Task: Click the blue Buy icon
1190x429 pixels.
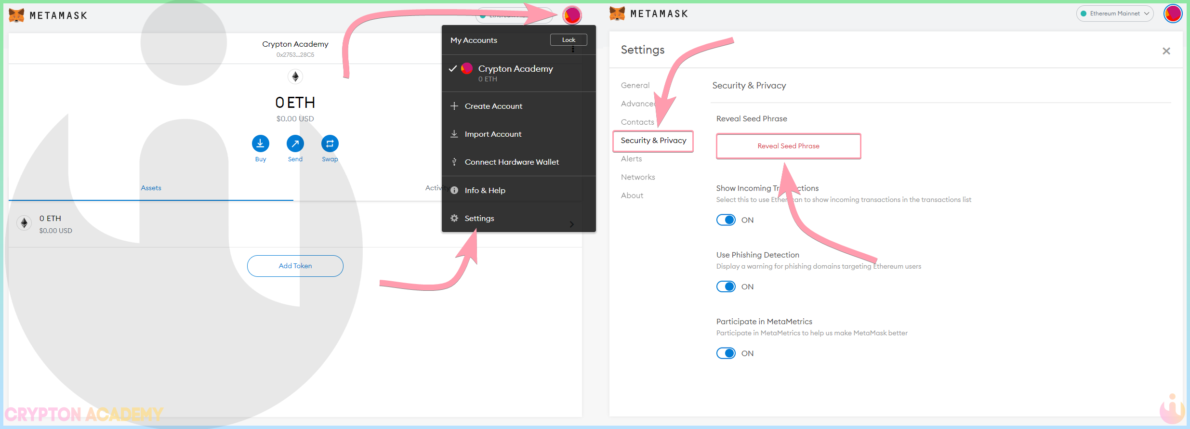Action: pyautogui.click(x=260, y=143)
